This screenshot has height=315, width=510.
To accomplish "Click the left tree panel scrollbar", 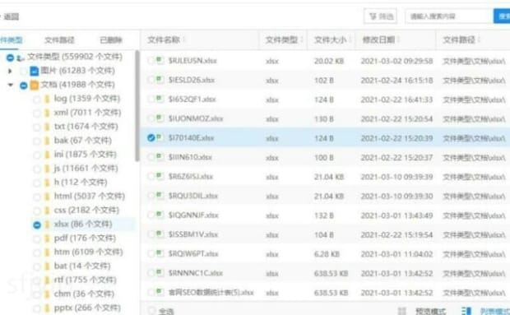I will [x=137, y=105].
